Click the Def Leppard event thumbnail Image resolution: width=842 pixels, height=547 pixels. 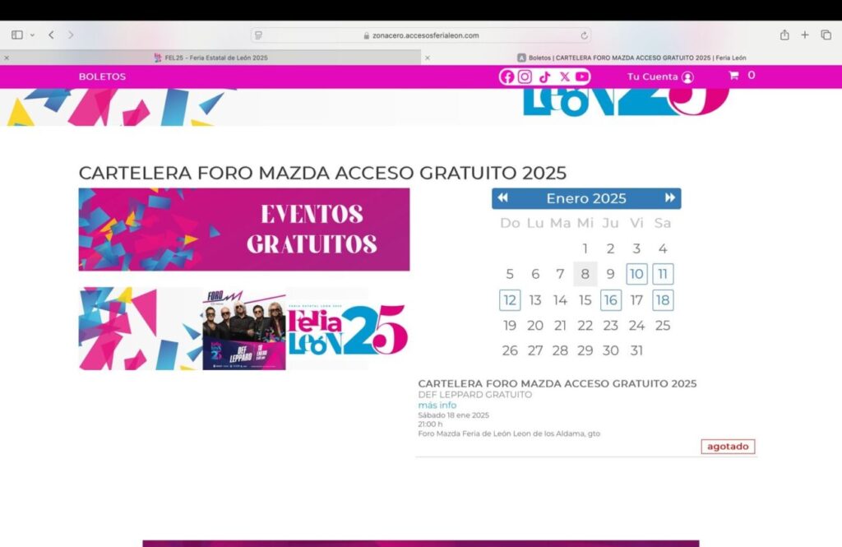[244, 329]
